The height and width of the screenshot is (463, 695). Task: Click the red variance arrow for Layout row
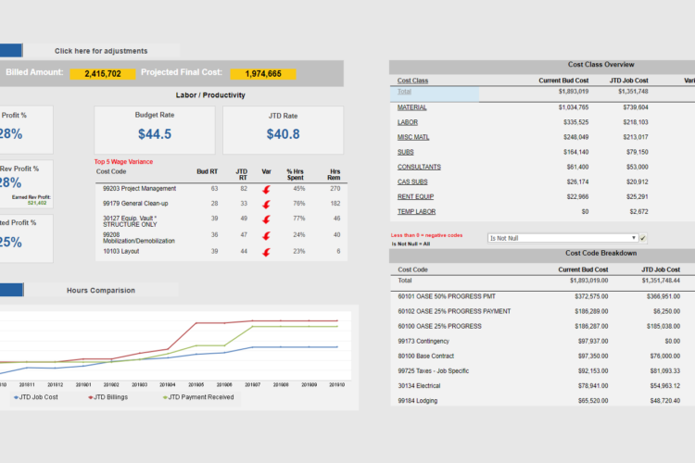[x=266, y=253]
